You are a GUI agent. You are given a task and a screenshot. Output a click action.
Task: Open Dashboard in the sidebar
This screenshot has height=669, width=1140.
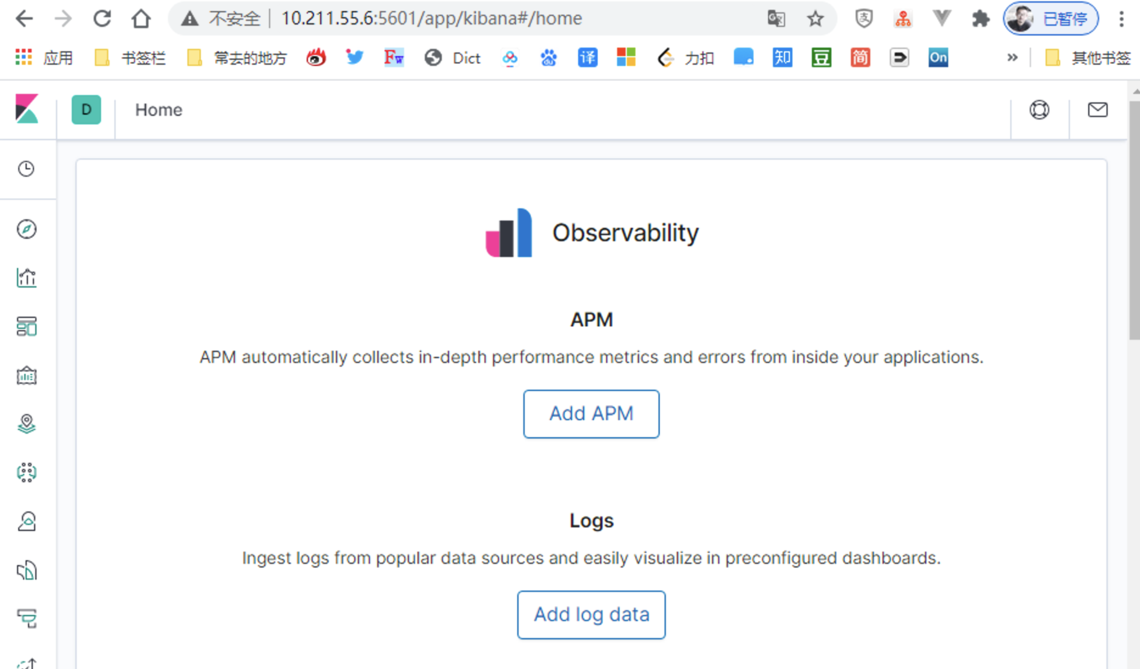pyautogui.click(x=26, y=326)
